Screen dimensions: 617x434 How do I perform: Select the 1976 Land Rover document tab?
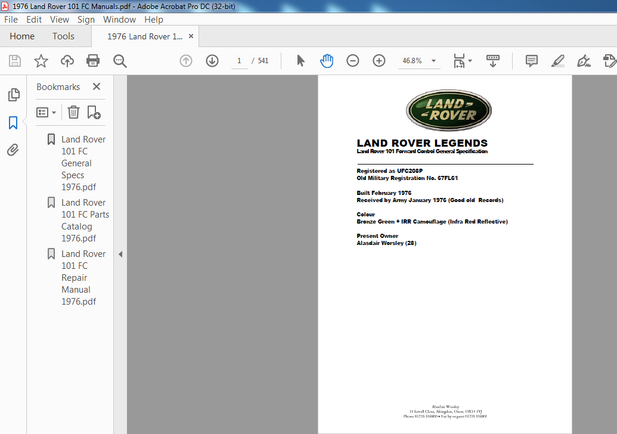(144, 36)
